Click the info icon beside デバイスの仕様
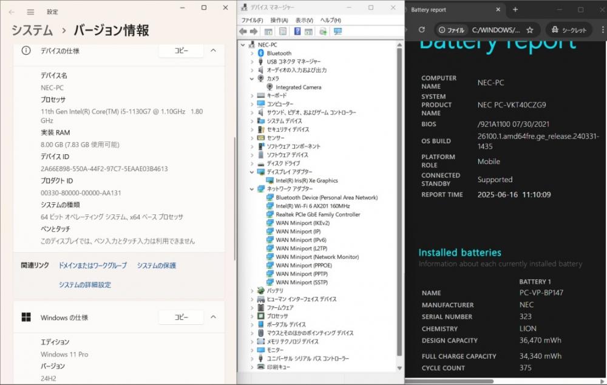The height and width of the screenshot is (385, 607). tap(26, 51)
